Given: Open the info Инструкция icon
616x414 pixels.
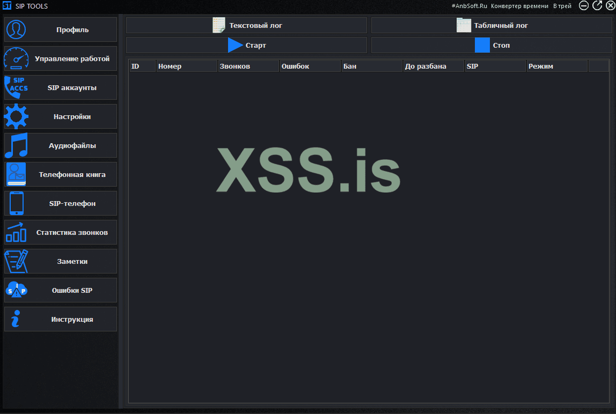Looking at the screenshot, I should coord(16,319).
